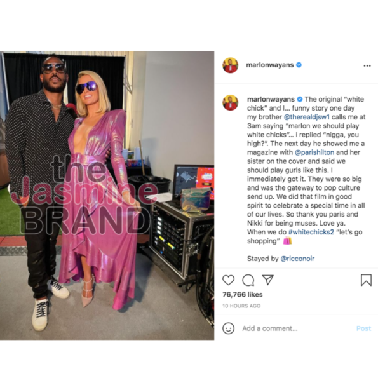Visit the @therealdjsw1 mention
The image size is (378, 378).
point(306,117)
